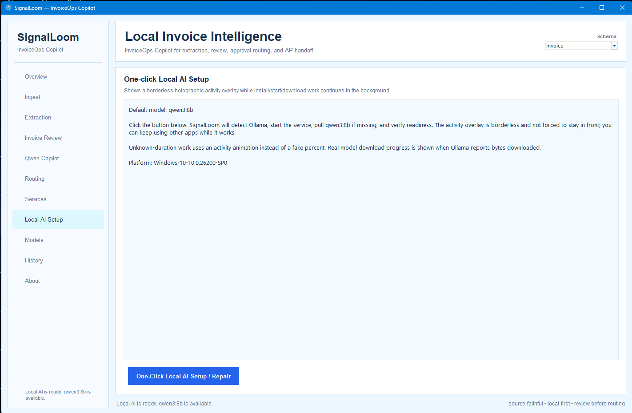The height and width of the screenshot is (413, 632).
Task: Click the 'Click the button below. SignalLoom will detect Ollama' paragraph
Action: (x=370, y=129)
